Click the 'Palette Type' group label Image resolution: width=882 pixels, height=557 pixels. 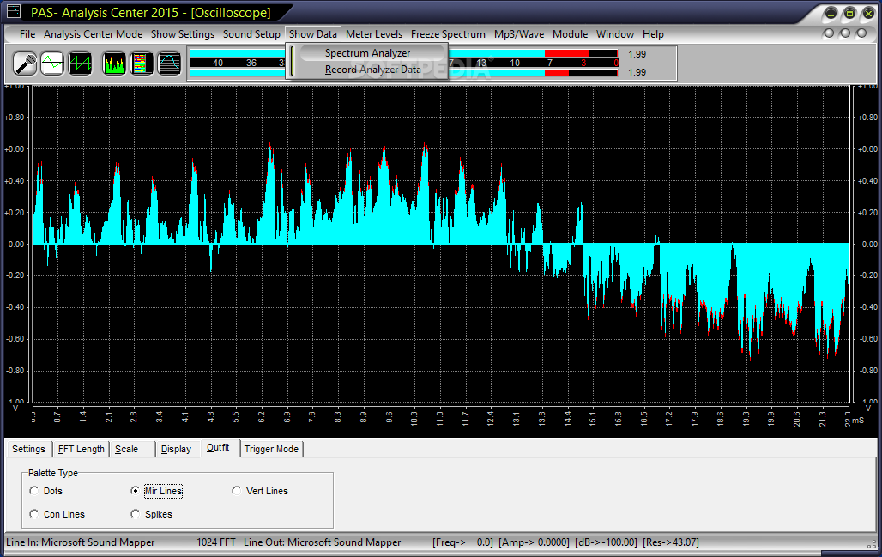[53, 473]
